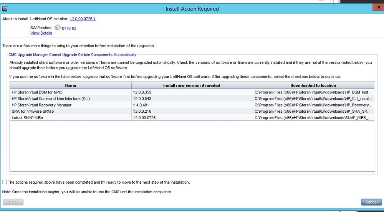Click the HP_CLI_Instal download path cell
Screen dimensions: 384x212
[x=314, y=99]
